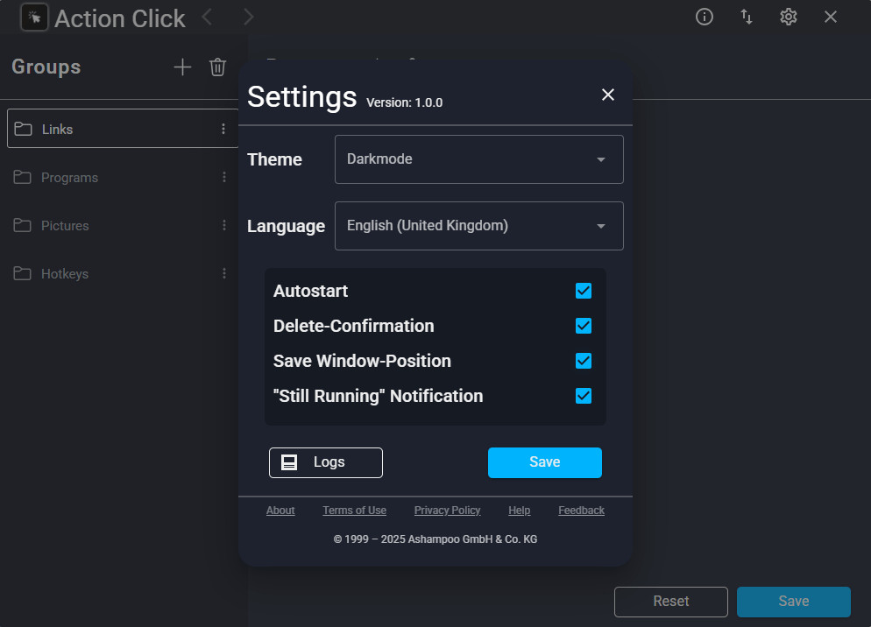
Task: Uncheck the Delete-Confirmation checkbox
Action: click(x=584, y=326)
